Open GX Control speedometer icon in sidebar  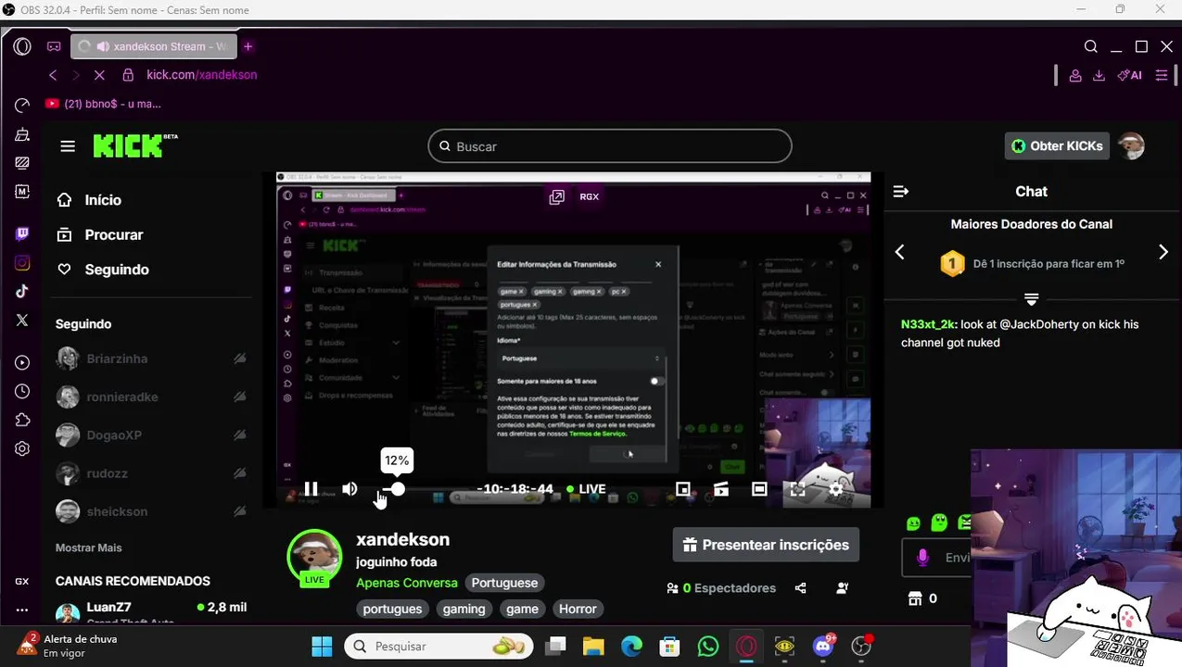(22, 105)
